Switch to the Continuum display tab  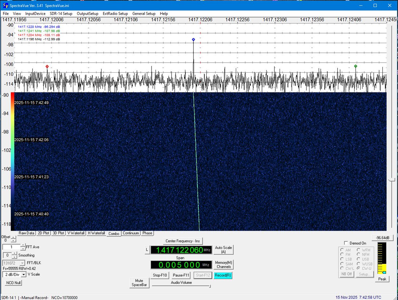[x=131, y=233]
